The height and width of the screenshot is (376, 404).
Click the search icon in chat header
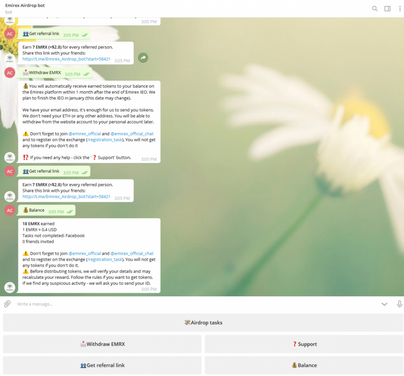374,9
